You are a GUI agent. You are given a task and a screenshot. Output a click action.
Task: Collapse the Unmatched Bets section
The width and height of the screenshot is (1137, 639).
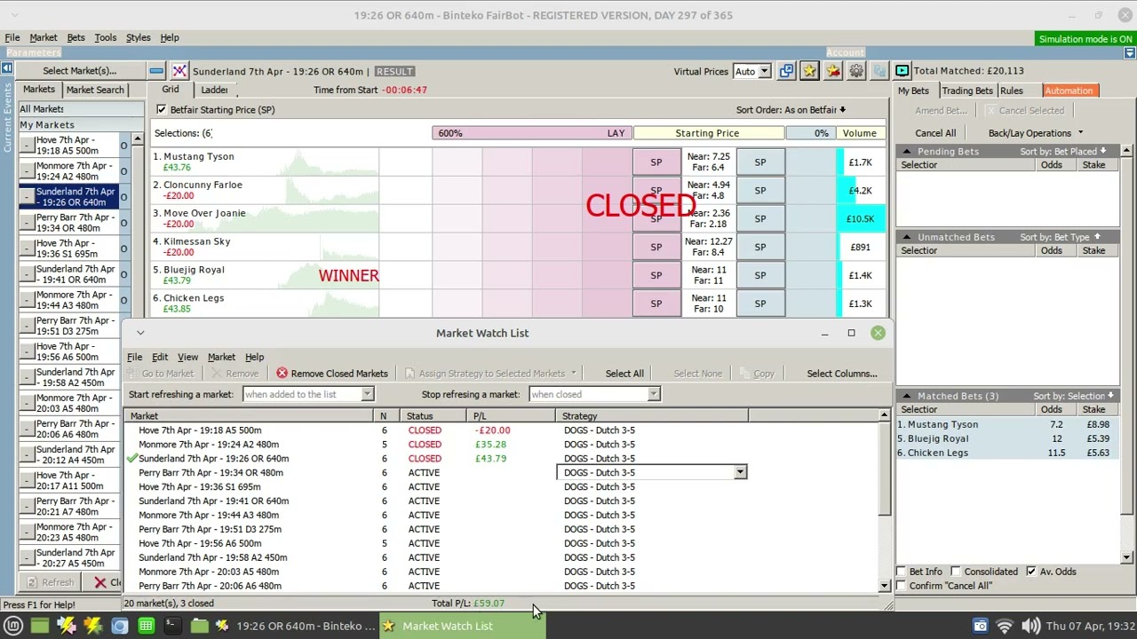coord(909,238)
